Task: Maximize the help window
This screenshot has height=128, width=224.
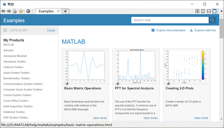Action: tap(204, 4)
